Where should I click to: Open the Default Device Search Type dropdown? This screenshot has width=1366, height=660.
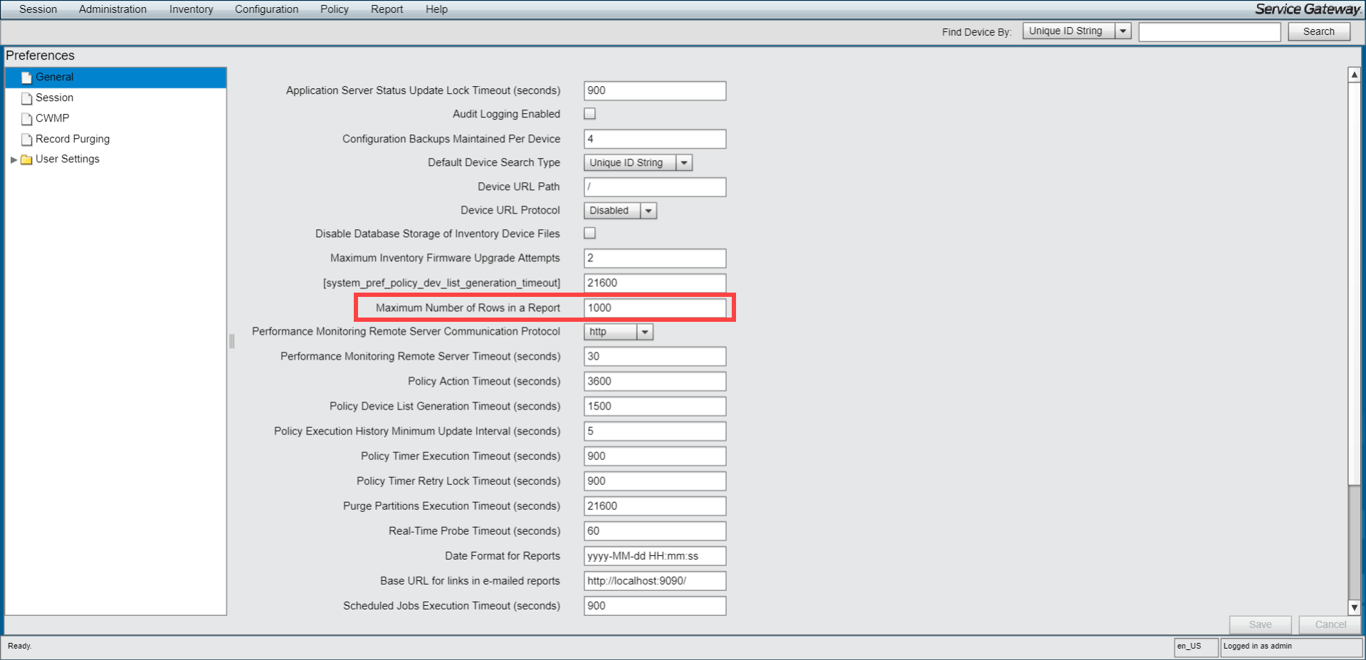click(x=683, y=163)
